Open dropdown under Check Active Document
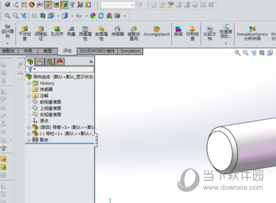This screenshot has height=203, width=276. pos(226,43)
